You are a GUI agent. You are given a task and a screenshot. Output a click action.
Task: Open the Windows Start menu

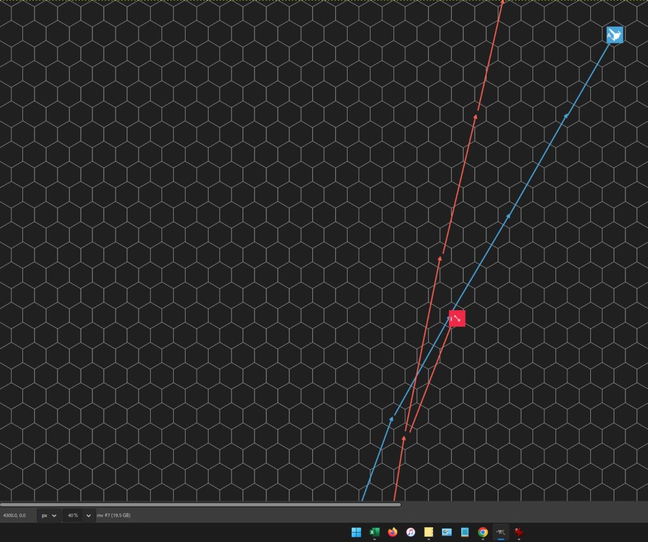point(356,532)
